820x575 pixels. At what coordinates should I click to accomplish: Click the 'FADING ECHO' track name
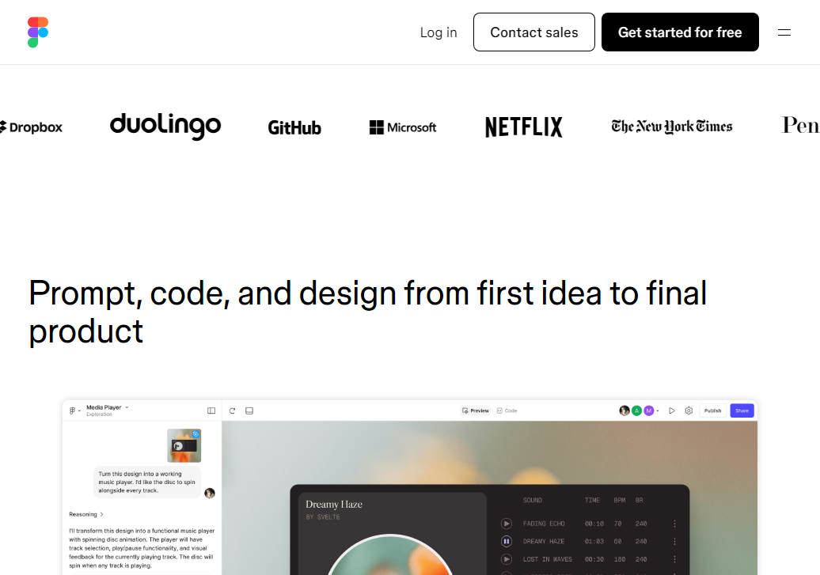544,524
